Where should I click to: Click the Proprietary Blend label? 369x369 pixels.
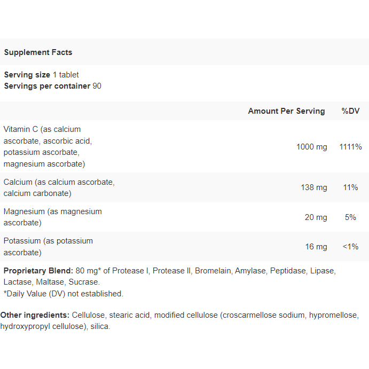[x=38, y=271]
